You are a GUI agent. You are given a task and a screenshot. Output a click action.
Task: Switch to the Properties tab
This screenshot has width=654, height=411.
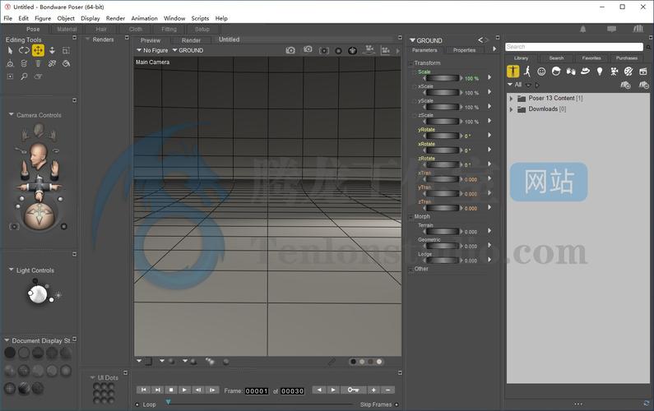(464, 50)
